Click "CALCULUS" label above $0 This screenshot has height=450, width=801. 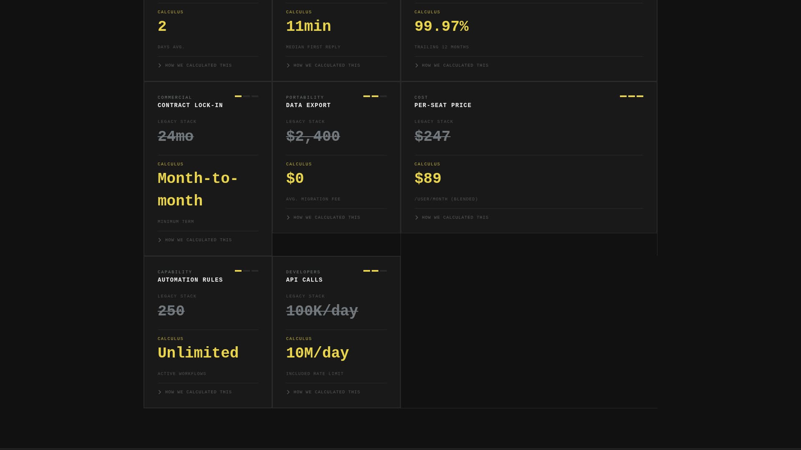(299, 164)
